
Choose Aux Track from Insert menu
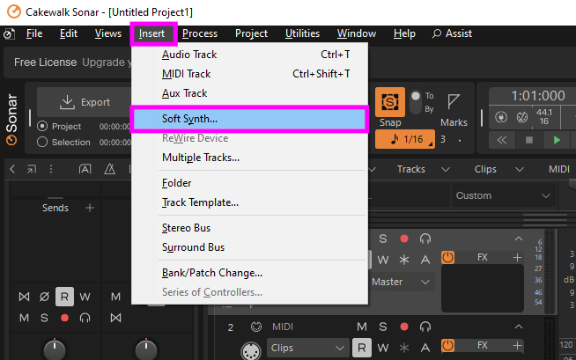[x=250, y=93]
